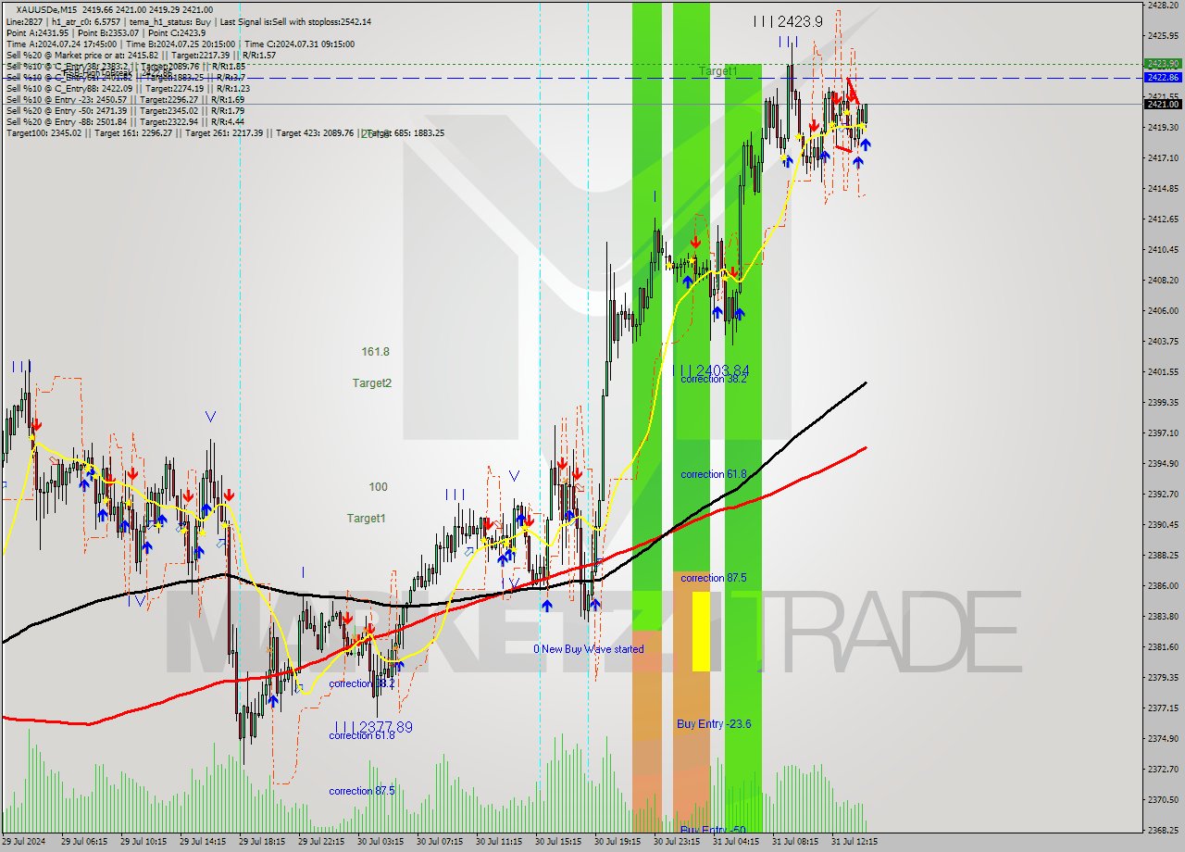The height and width of the screenshot is (852, 1185).
Task: Click the '30 Jul 19:15' time axis label
Action: pos(617,842)
